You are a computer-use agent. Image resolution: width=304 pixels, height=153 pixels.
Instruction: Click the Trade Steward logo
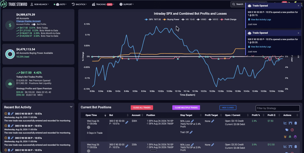coord(13,4)
